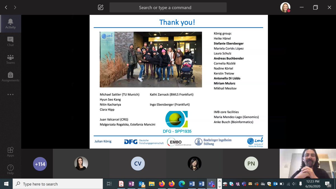Open Teams icon in system tray
This screenshot has height=189, width=336.
(244, 184)
